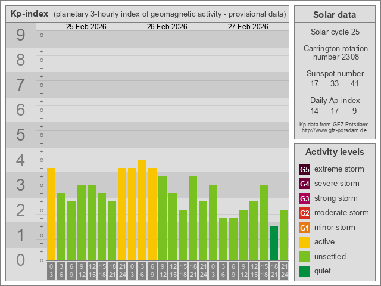The width and height of the screenshot is (381, 286).
Task: Click the yellow 'active' legend swatch
Action: (x=304, y=242)
